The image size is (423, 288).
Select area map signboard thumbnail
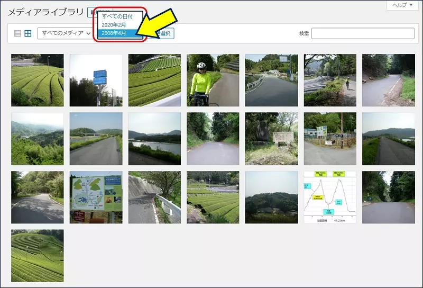[96, 197]
